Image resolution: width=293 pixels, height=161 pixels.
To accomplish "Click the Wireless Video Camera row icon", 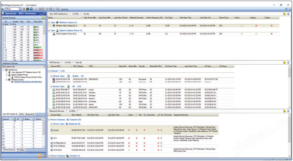I will [x=54, y=26].
